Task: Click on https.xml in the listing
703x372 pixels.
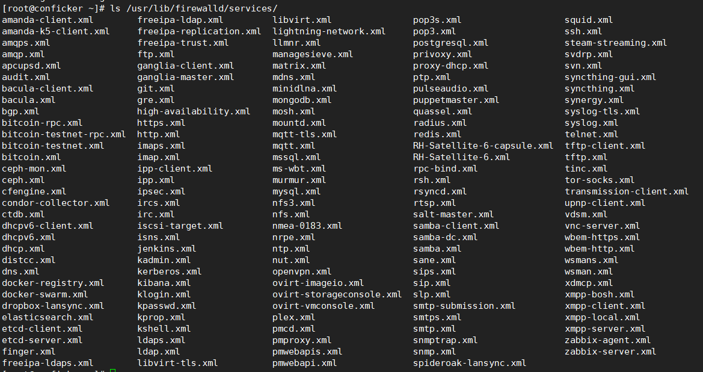Action: (161, 123)
